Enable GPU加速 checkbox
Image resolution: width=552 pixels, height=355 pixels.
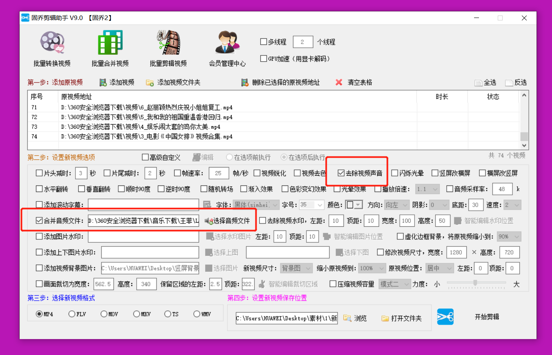pos(264,58)
